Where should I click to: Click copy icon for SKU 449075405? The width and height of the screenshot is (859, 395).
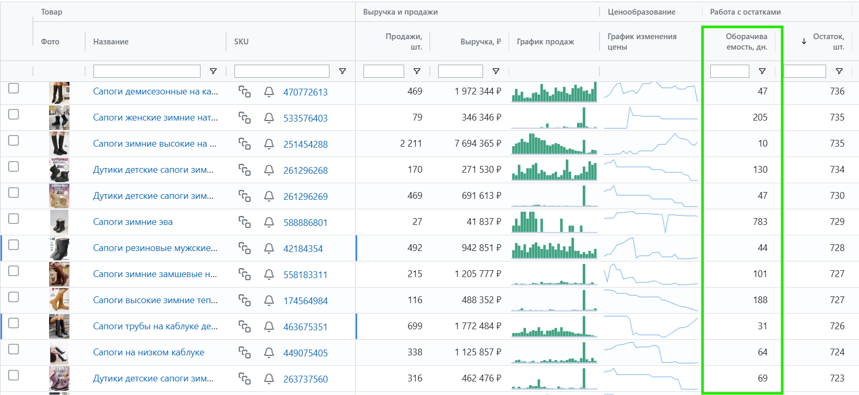[244, 353]
